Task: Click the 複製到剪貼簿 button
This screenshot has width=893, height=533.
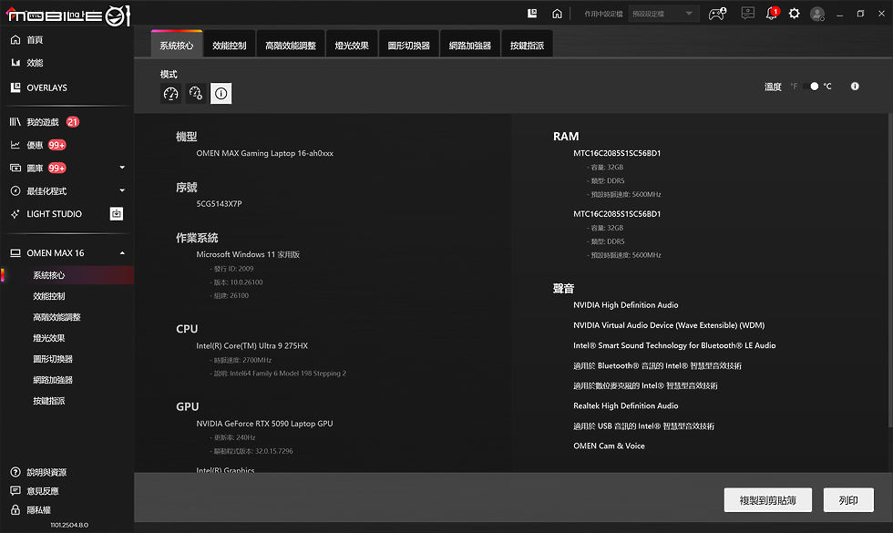Action: pos(767,500)
